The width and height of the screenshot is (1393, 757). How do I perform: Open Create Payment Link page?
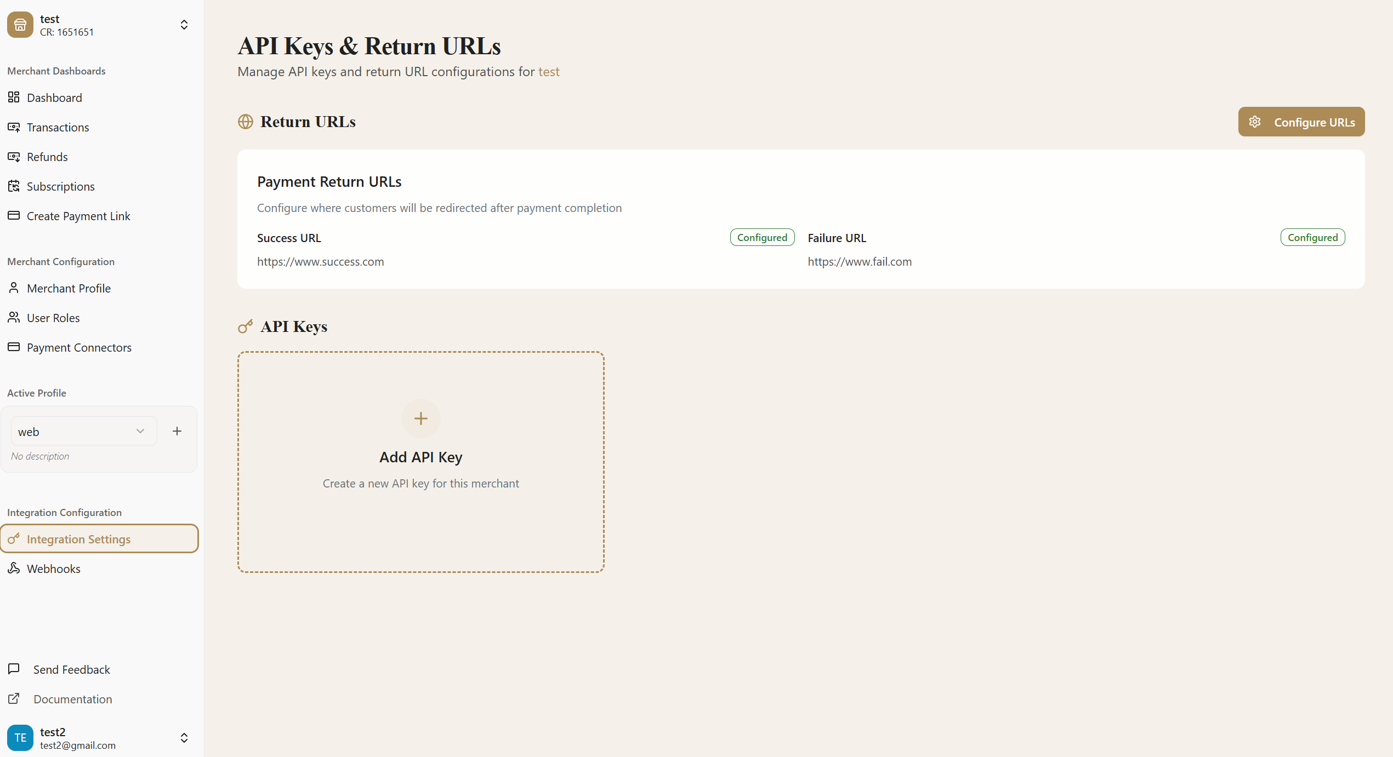pyautogui.click(x=78, y=216)
